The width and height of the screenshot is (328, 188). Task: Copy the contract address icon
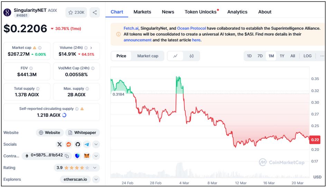click(67, 156)
